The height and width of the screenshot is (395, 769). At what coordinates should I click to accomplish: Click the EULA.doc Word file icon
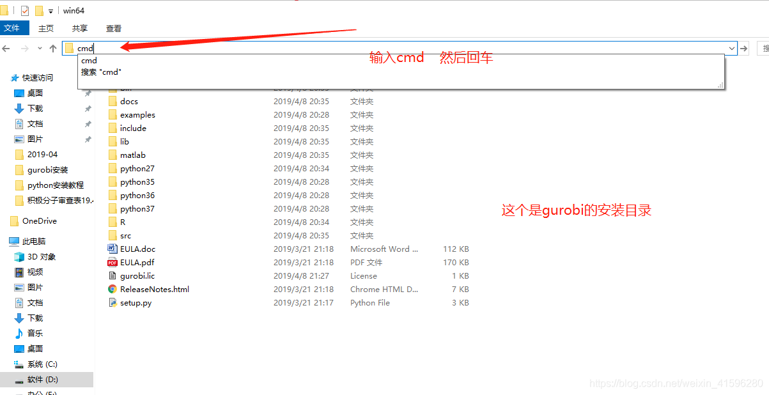(x=113, y=249)
